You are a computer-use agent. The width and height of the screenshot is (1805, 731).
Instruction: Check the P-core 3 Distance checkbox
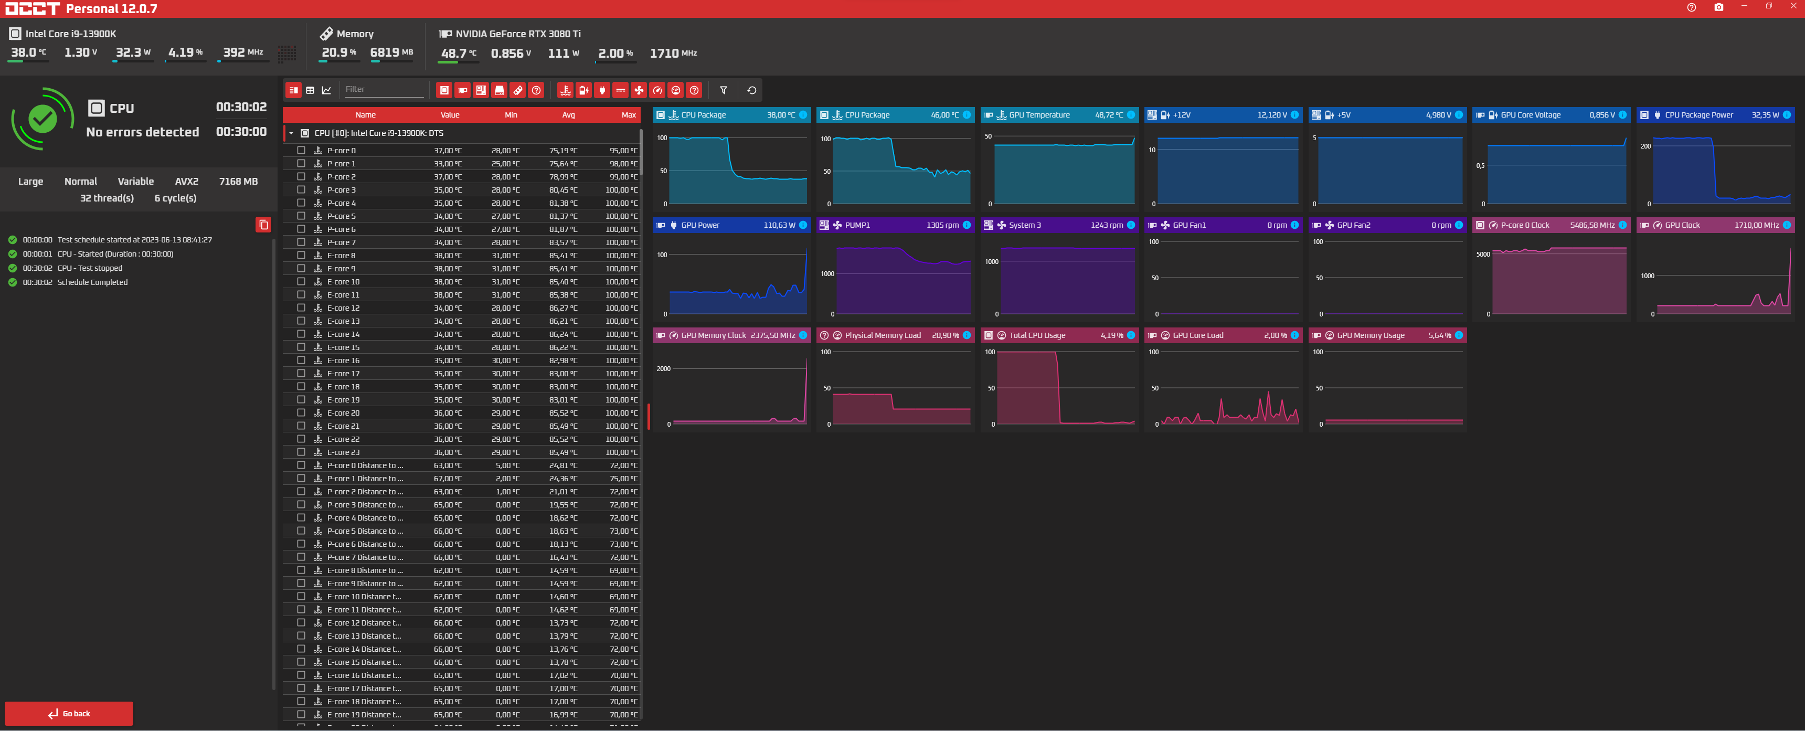301,505
